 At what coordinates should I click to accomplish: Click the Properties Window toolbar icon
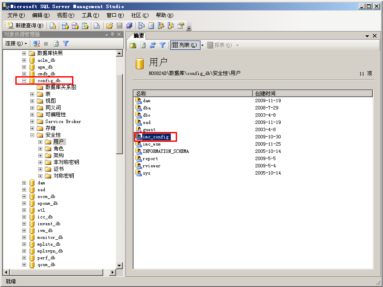181,26
